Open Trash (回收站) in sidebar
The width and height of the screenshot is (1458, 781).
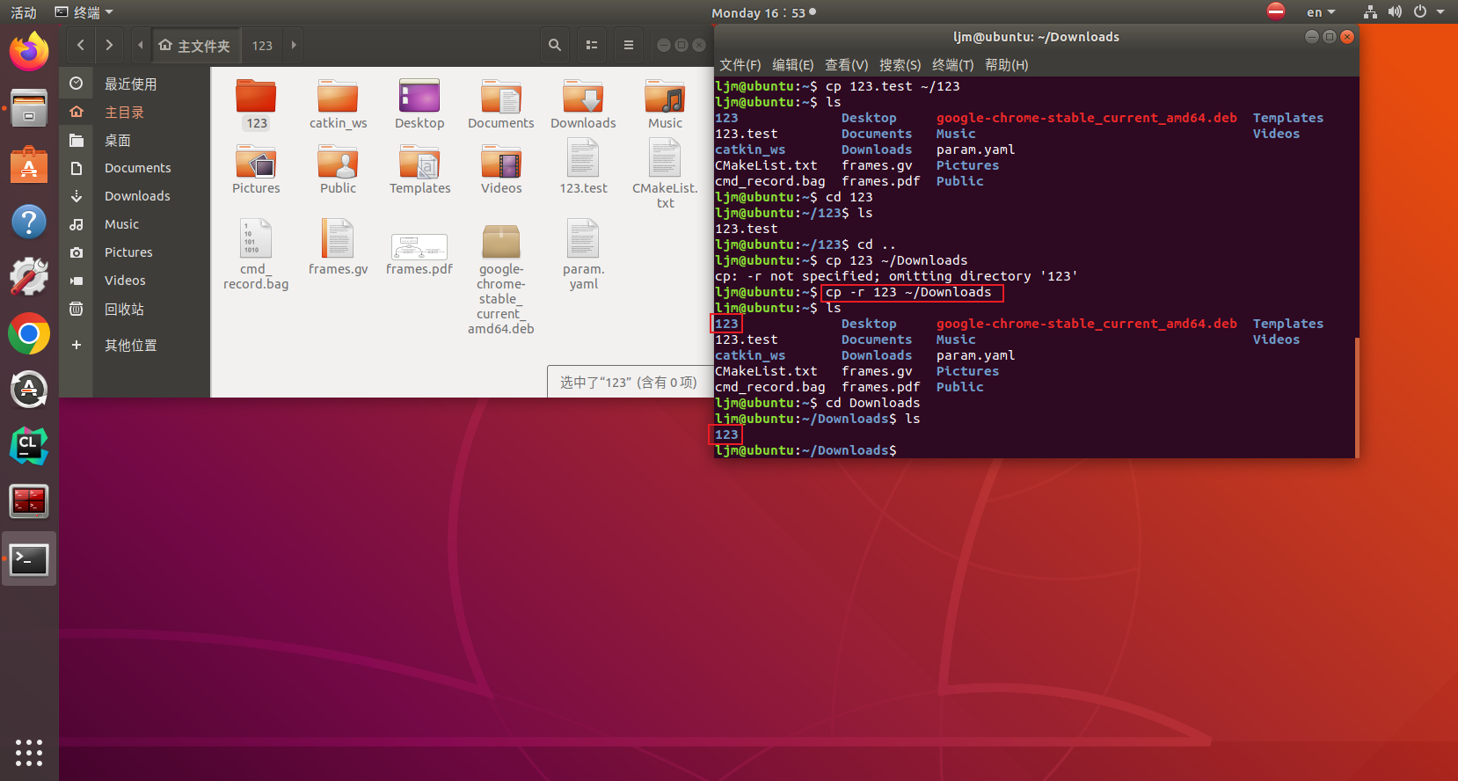click(135, 309)
